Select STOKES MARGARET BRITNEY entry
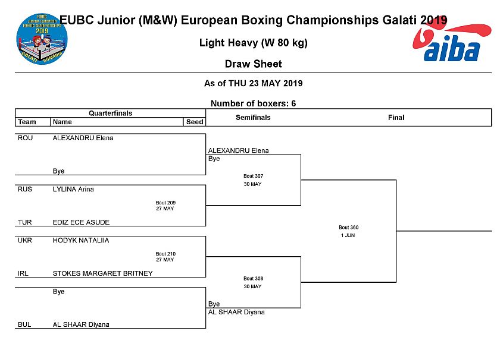This screenshot has width=500, height=347. (102, 273)
